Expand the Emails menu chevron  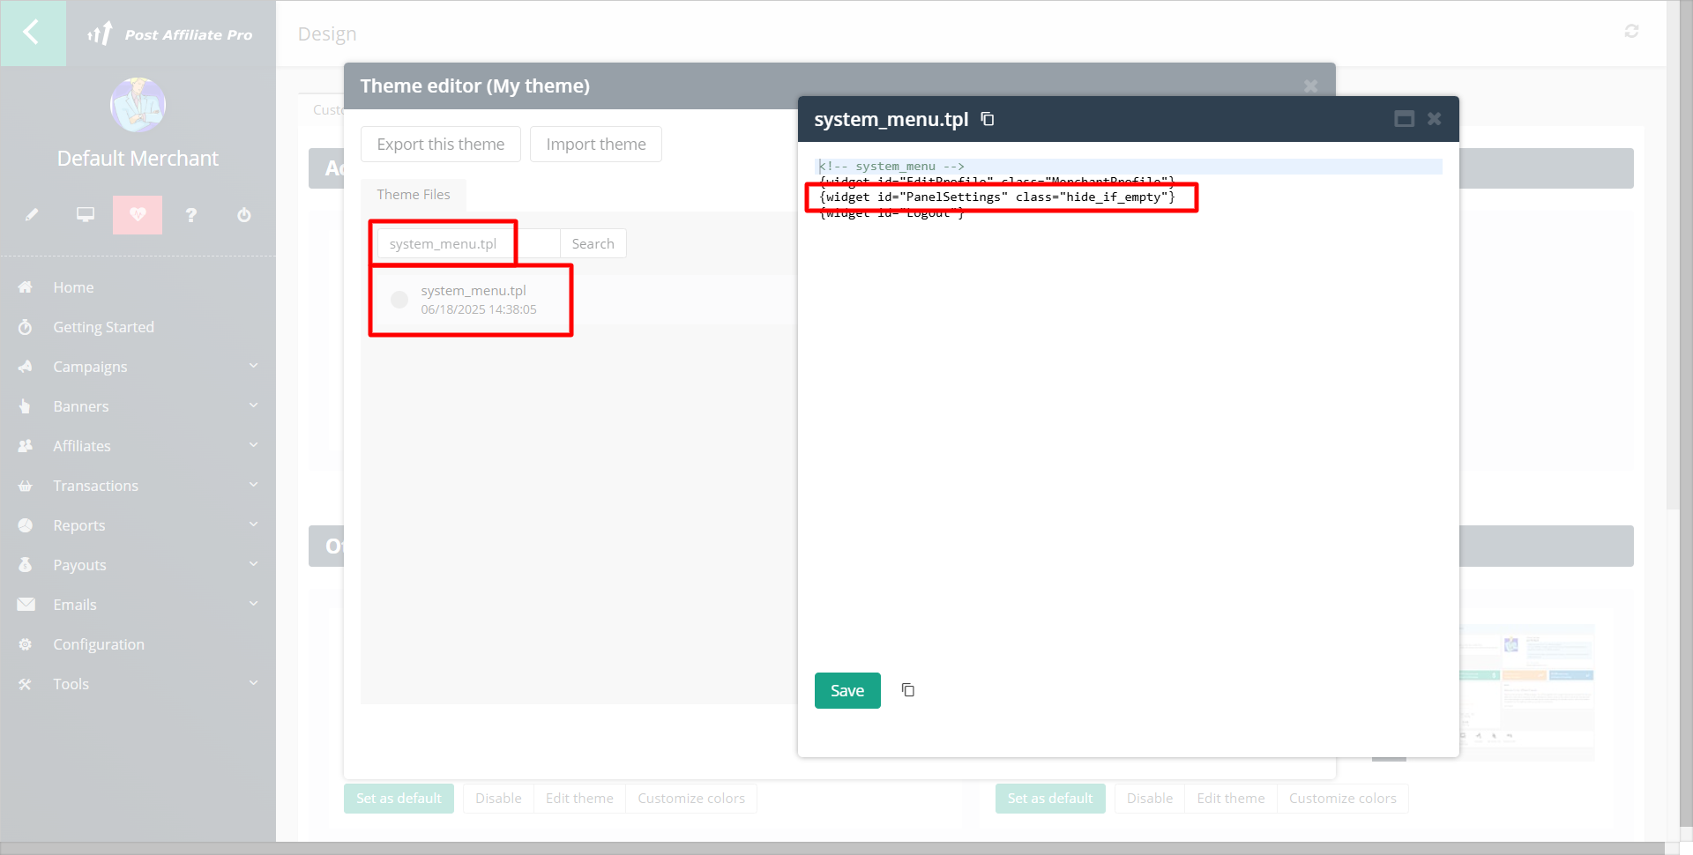(x=254, y=604)
